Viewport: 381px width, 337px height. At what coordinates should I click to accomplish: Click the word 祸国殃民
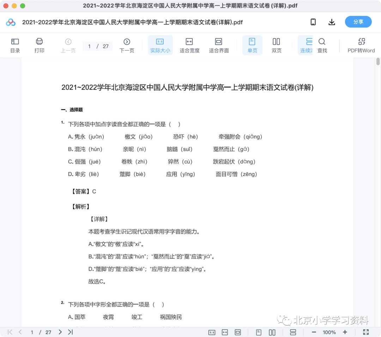pyautogui.click(x=171, y=317)
